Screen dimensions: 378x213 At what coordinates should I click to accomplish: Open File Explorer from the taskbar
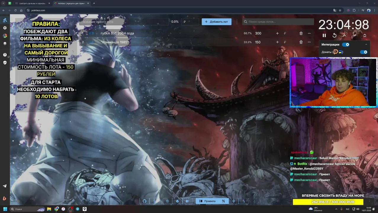tap(49, 209)
